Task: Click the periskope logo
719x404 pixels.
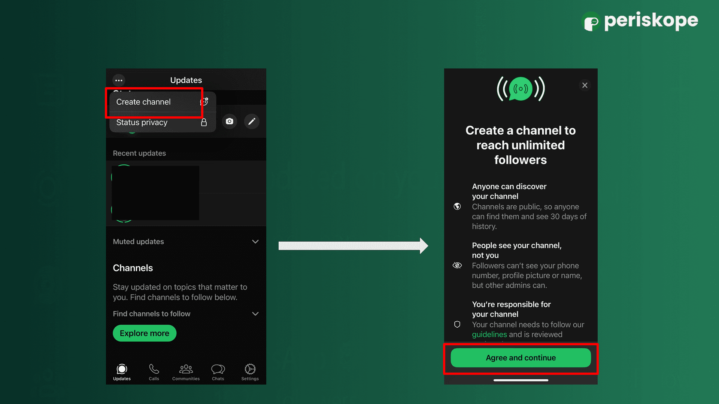Action: click(x=640, y=21)
